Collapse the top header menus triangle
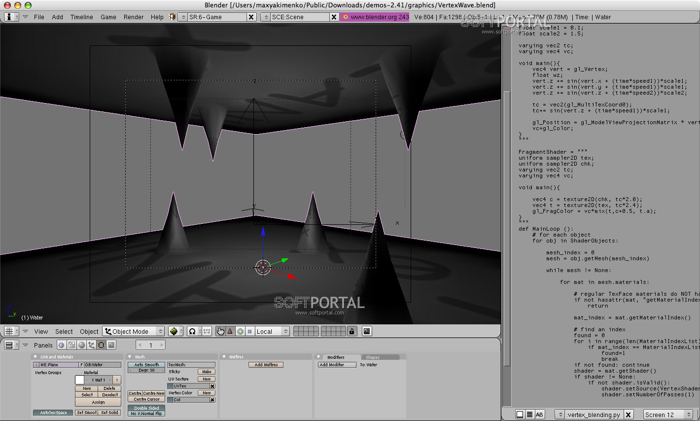 pos(25,17)
